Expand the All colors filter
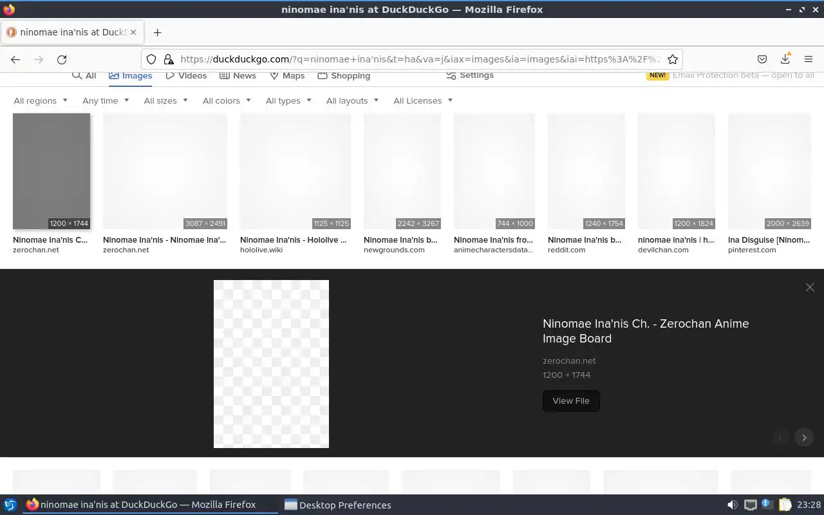 pos(227,100)
